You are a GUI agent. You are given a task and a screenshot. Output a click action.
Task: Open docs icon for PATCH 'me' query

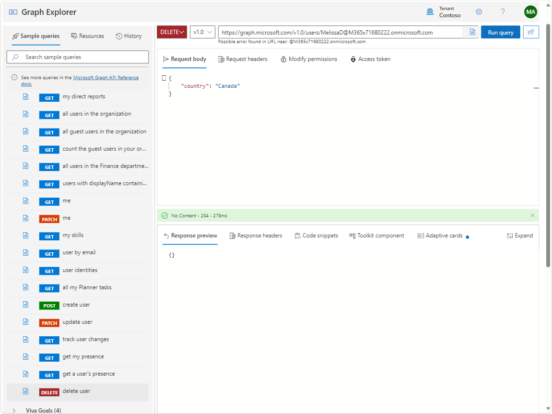point(26,218)
